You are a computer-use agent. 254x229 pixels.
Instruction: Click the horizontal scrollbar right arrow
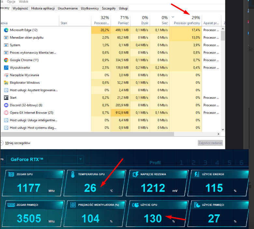point(219,134)
